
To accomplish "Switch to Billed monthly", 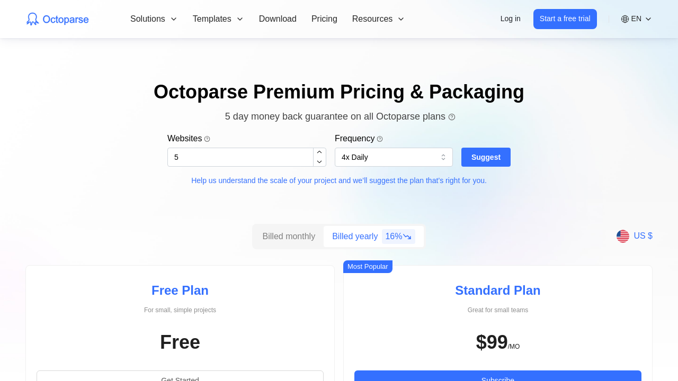I will (x=289, y=237).
